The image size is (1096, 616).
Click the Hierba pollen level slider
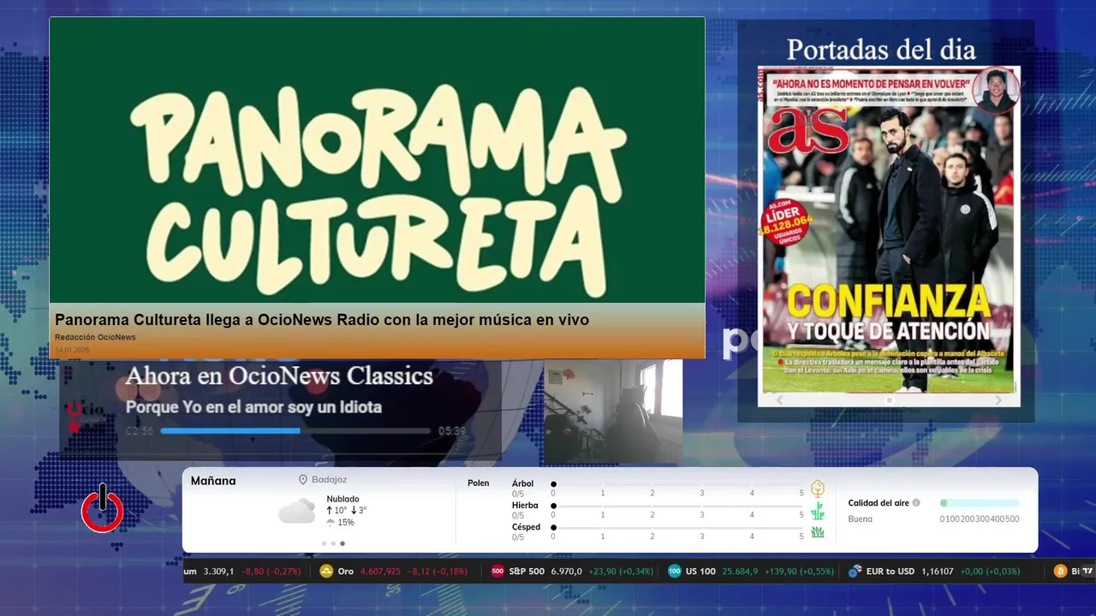point(677,506)
